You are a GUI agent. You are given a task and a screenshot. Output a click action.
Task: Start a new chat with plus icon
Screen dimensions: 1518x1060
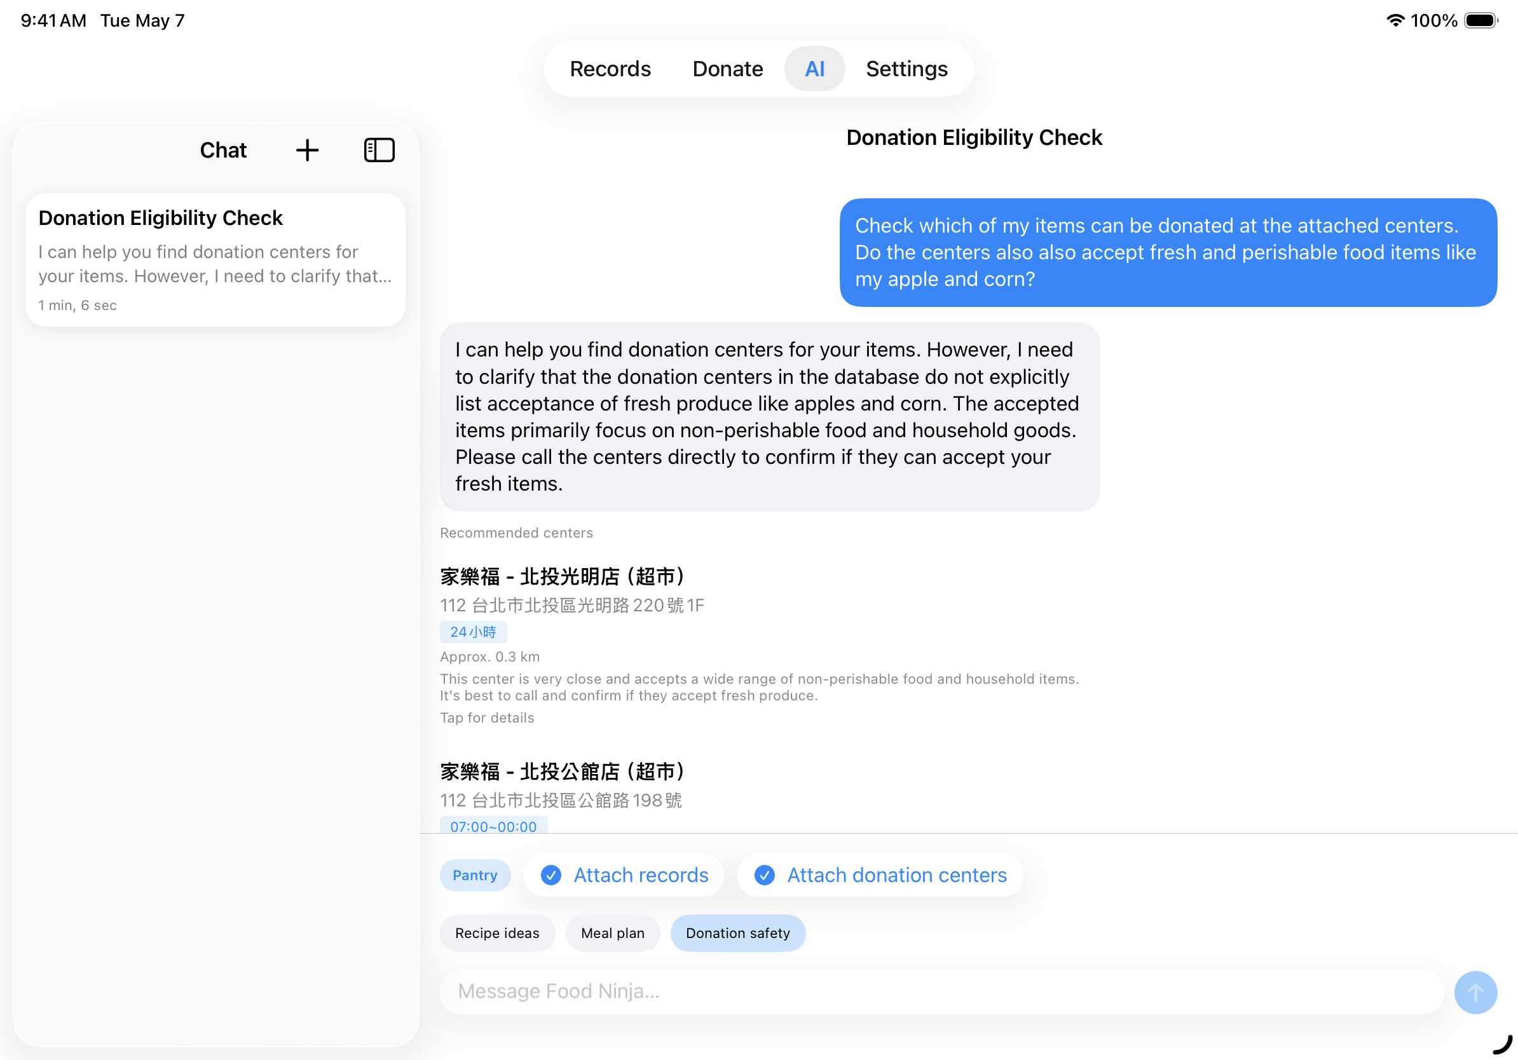[307, 150]
